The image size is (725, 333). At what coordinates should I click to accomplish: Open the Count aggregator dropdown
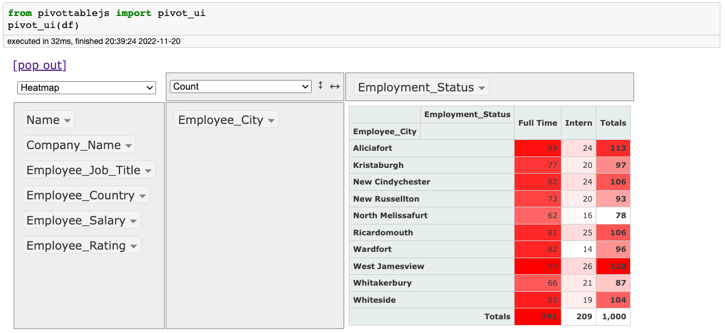(240, 86)
